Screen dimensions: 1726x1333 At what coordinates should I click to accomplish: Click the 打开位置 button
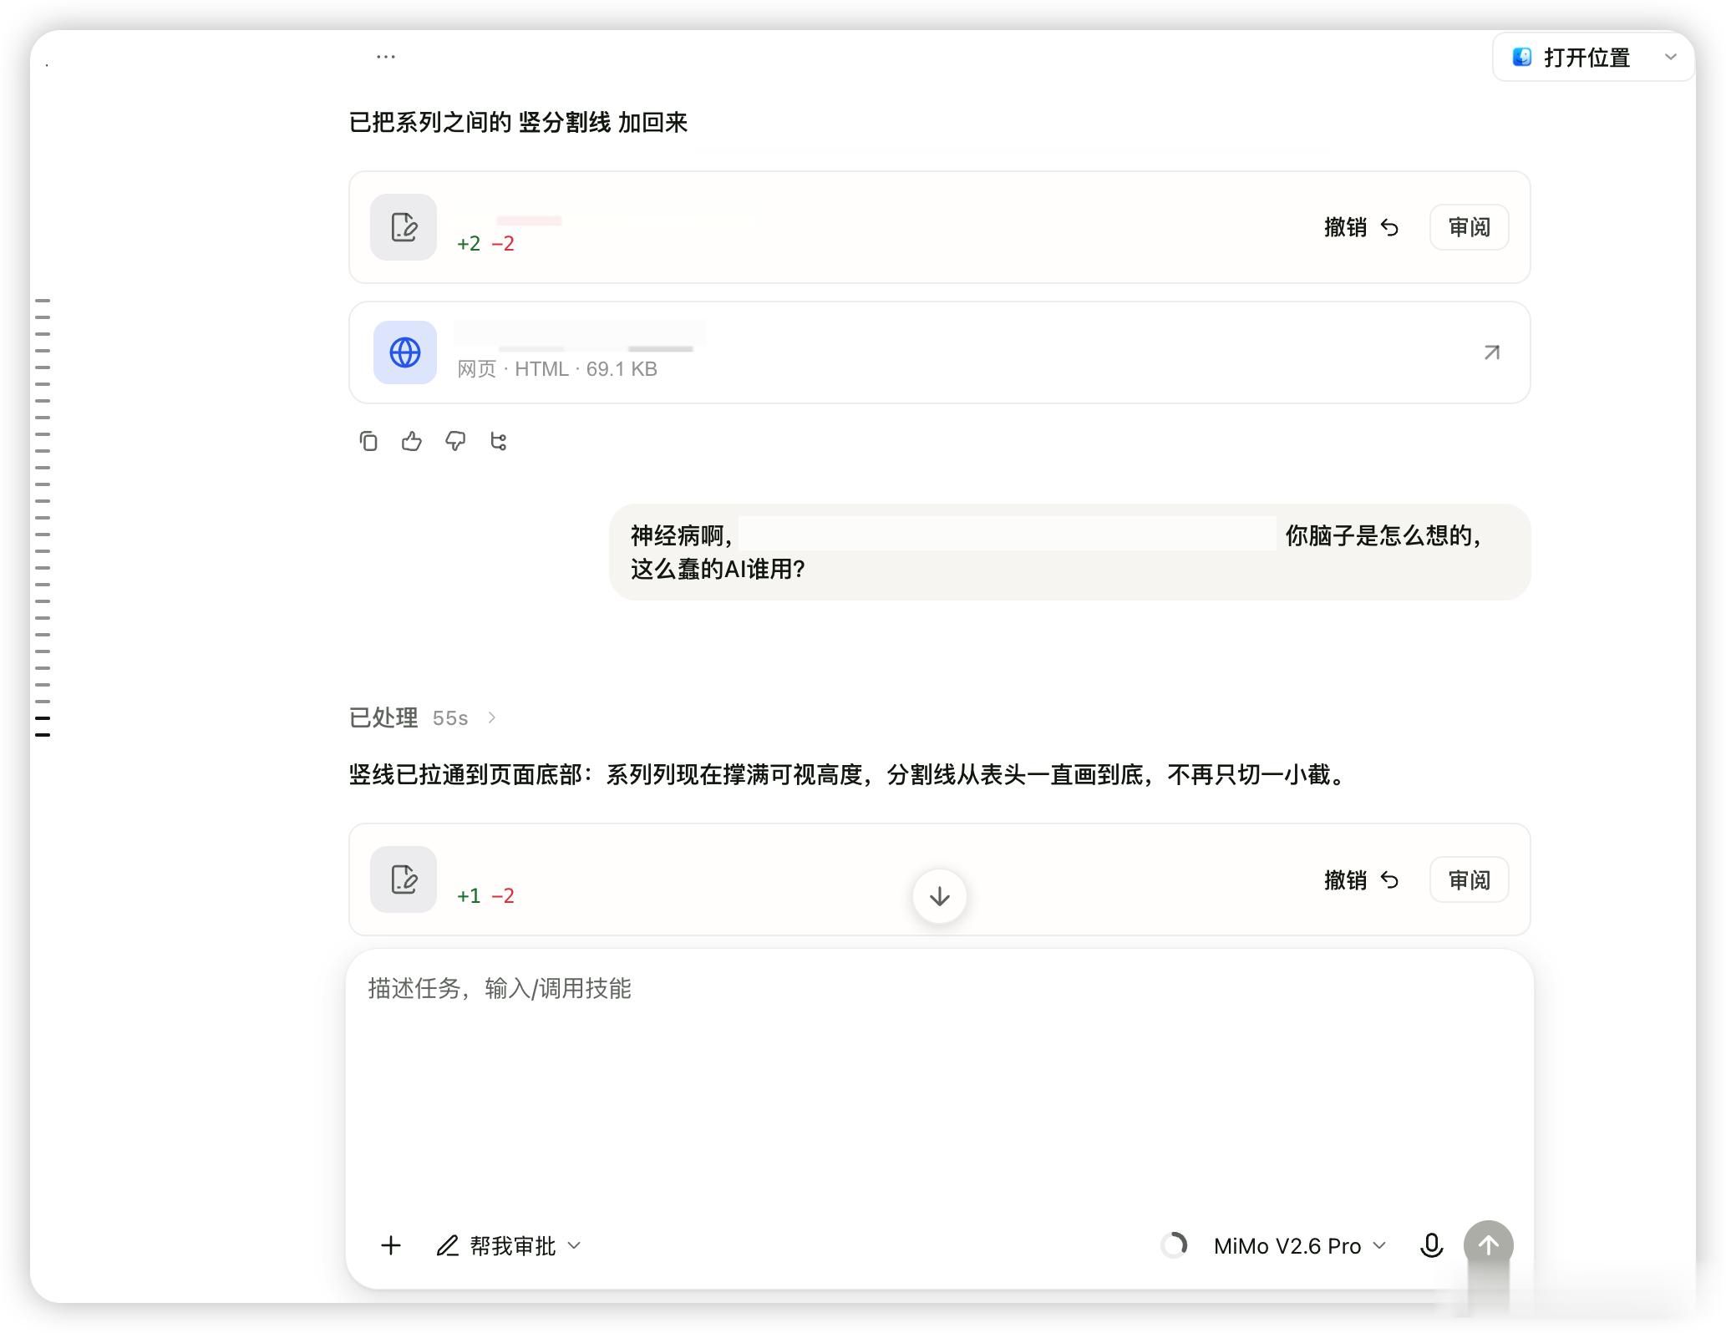[1571, 57]
